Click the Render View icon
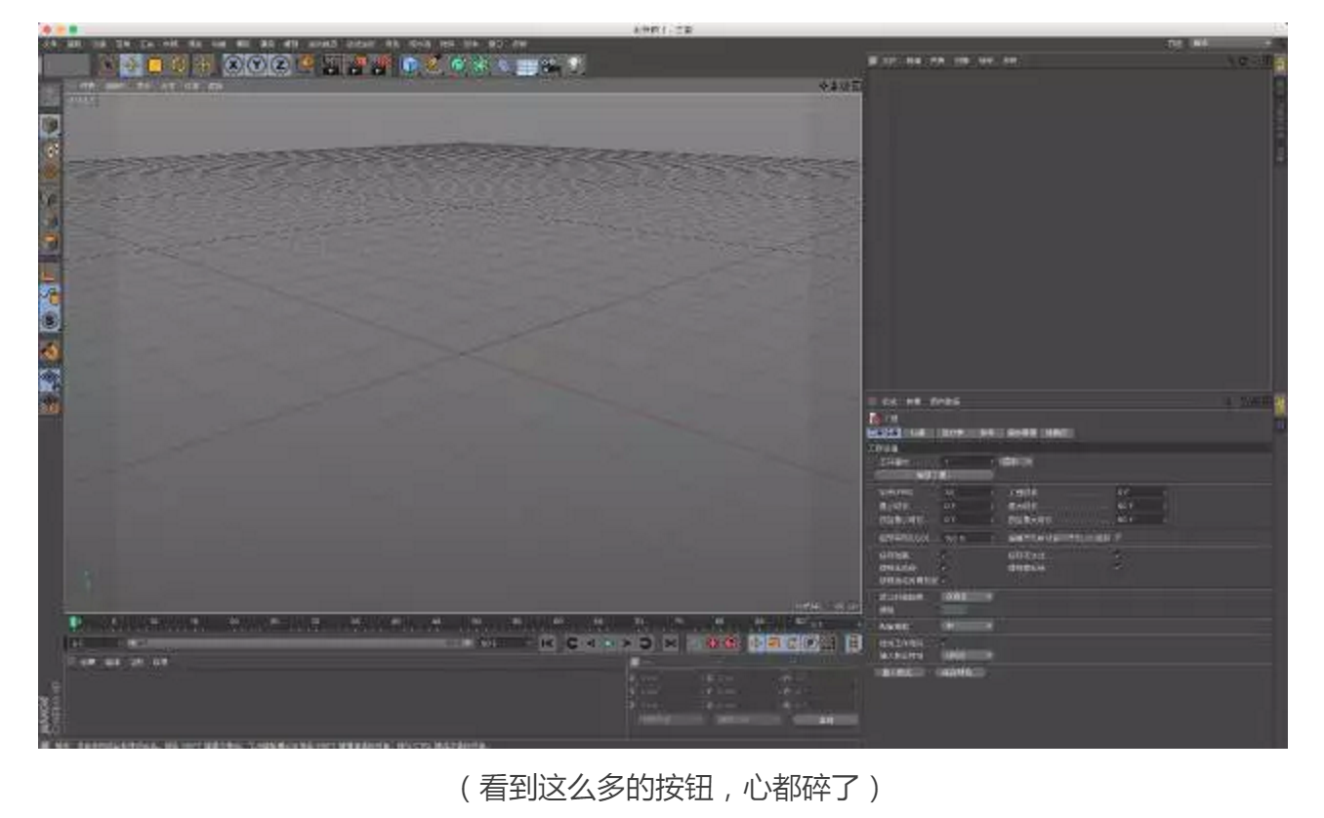Image resolution: width=1324 pixels, height=818 pixels. [330, 66]
